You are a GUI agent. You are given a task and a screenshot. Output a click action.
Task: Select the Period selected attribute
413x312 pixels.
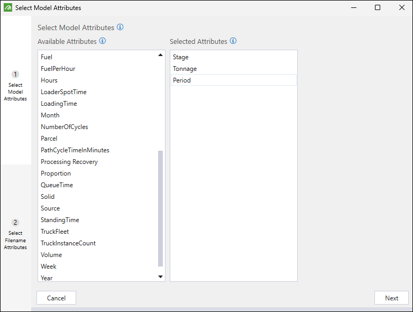pos(182,80)
